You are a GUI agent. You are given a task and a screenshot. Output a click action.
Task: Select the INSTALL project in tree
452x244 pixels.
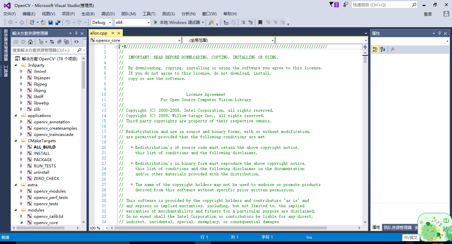pyautogui.click(x=42, y=153)
